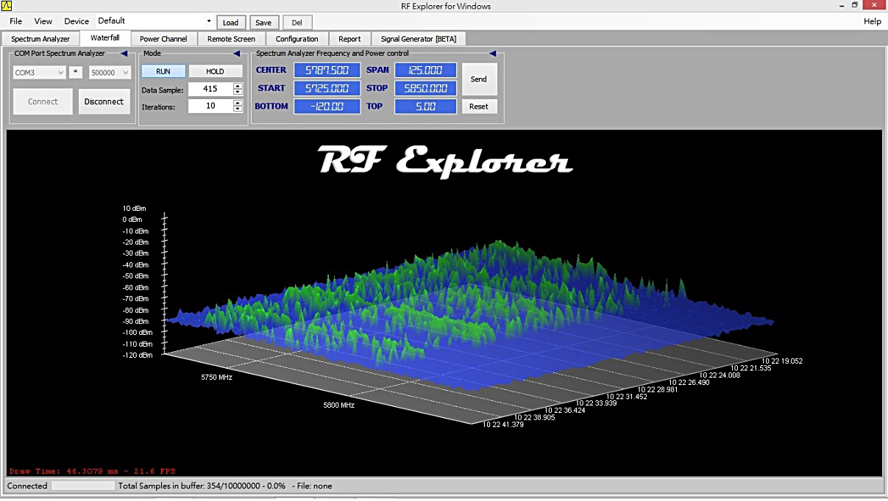
Task: Click the BOTTOM amplitude field
Action: point(327,106)
